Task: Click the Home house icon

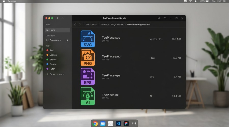Action: coord(47,30)
